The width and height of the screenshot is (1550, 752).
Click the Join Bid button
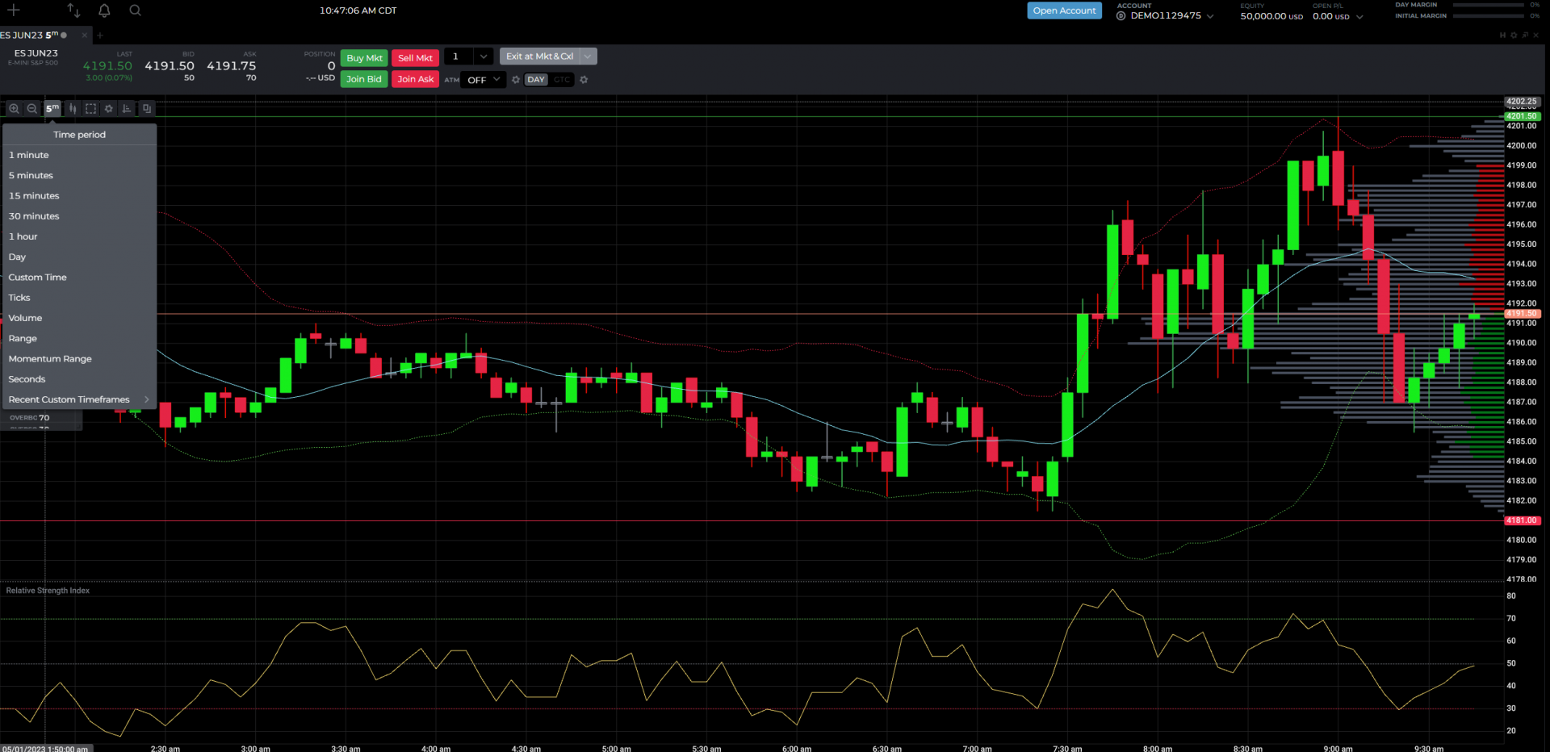364,79
